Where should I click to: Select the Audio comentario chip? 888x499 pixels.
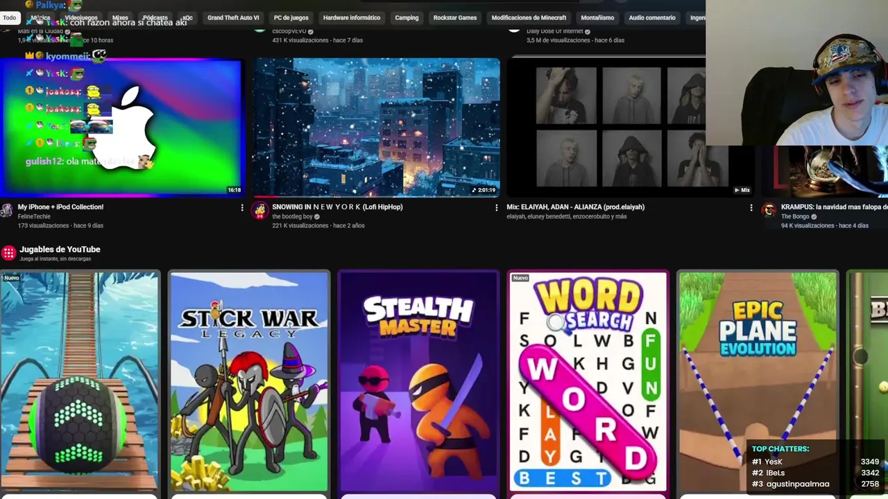pos(651,18)
